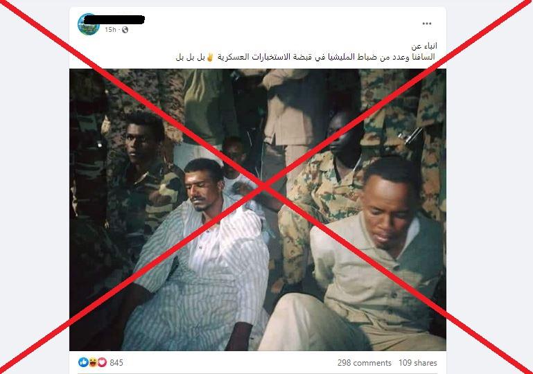The height and width of the screenshot is (374, 533).
Task: Click the Haha laughing reaction emoji
Action: click(92, 362)
